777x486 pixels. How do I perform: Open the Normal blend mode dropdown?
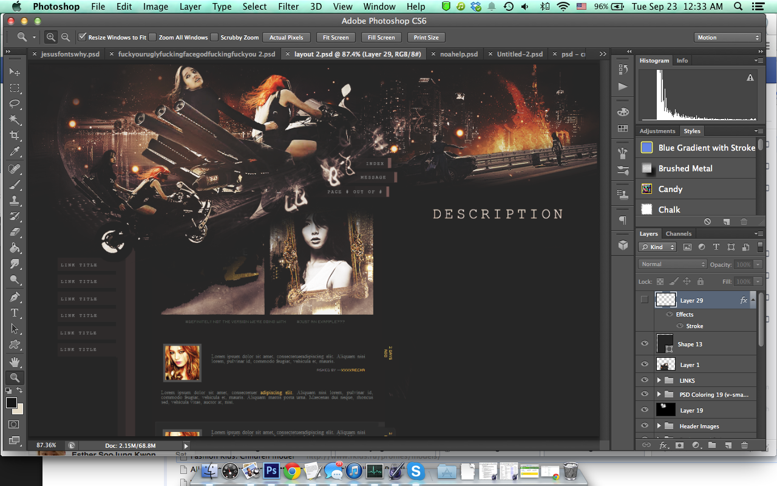pos(673,264)
